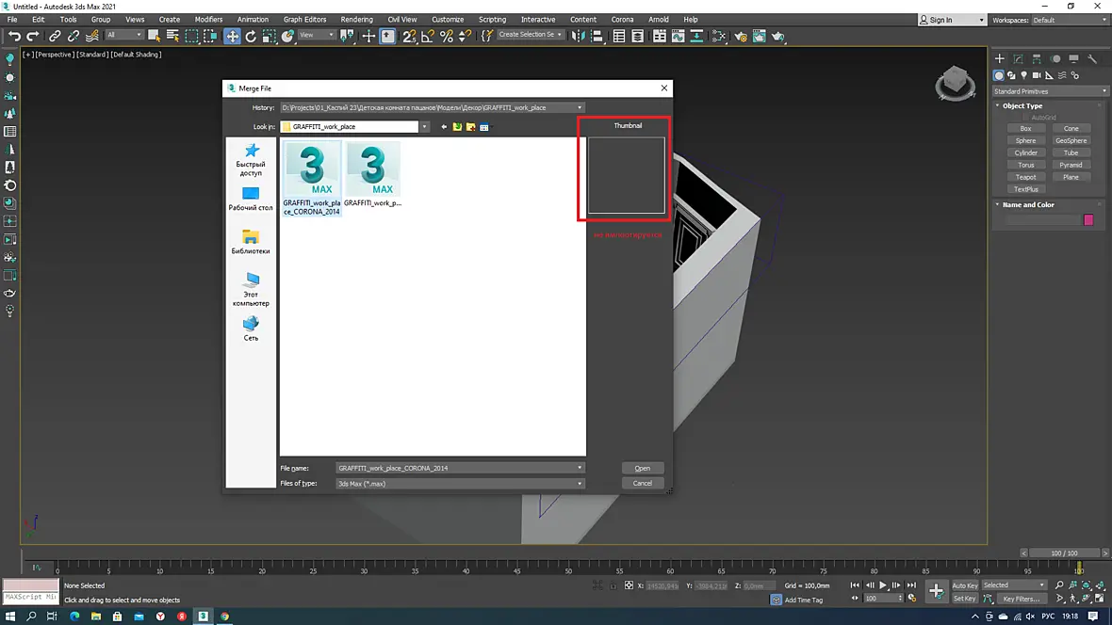The width and height of the screenshot is (1112, 625).
Task: Enable the AutoGrid checkbox
Action: [x=1025, y=118]
